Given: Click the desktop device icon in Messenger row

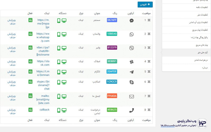Looking at the screenshot, I should pyautogui.click(x=64, y=21).
